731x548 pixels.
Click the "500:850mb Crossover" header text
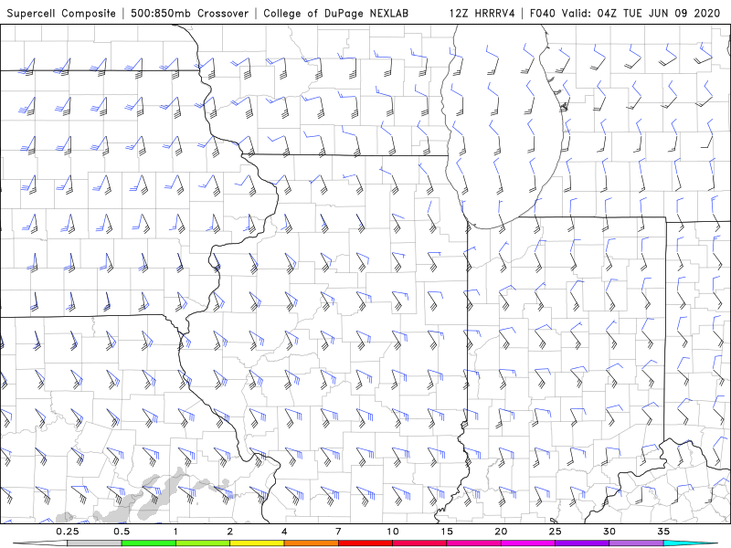(x=190, y=13)
